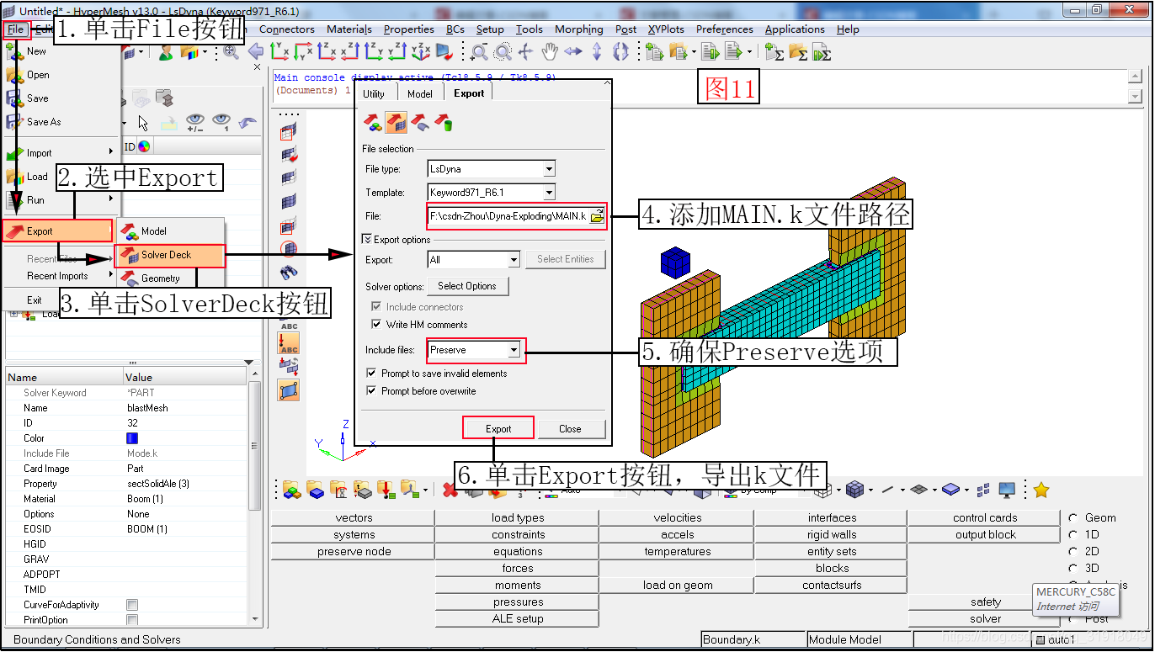Screen dimensions: 1155x652
Task: Click the Close button in Export tab
Action: click(570, 429)
